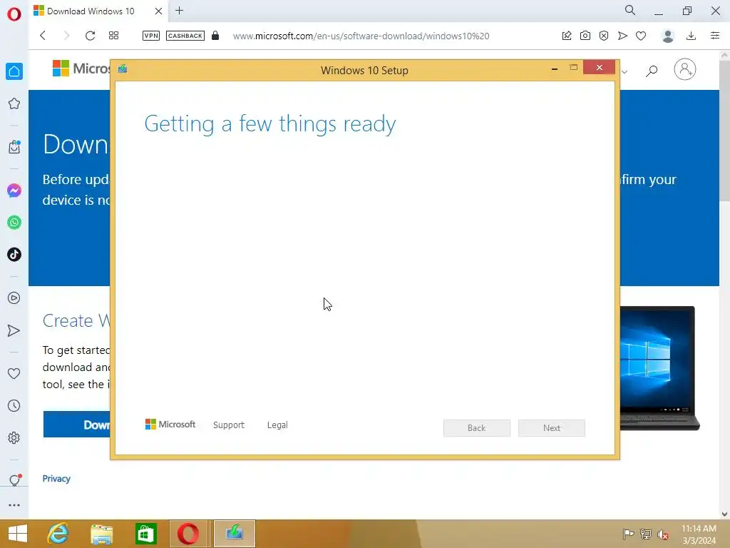Open the heart icon in Opera sidebar
Viewport: 730px width, 548px height.
point(14,373)
